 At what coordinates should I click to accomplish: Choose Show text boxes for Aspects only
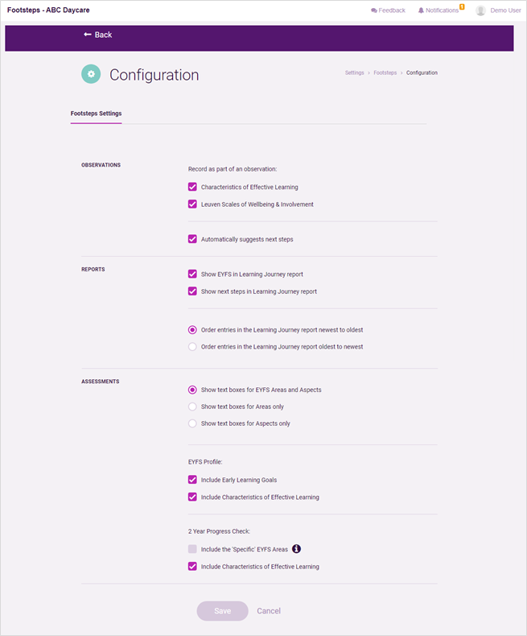pos(192,423)
